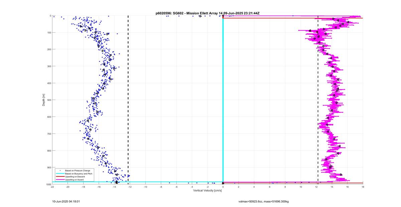Click velocity axis tick label '-10'
401x207 pixels.
[x=146, y=187]
